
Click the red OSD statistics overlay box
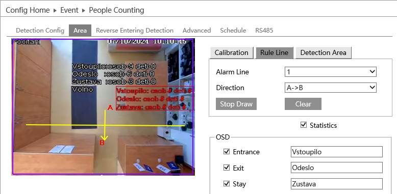[x=155, y=98]
